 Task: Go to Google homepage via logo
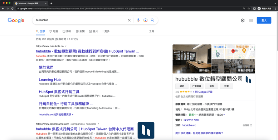point(16,20)
